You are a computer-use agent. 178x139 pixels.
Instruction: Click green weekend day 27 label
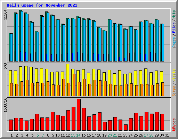coord(146,135)
